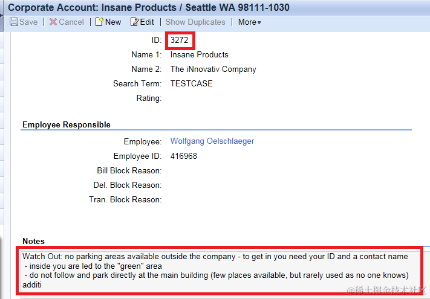Viewport: 430px width, 299px height.
Task: Click the Bill Block Reason label
Action: coord(129,170)
